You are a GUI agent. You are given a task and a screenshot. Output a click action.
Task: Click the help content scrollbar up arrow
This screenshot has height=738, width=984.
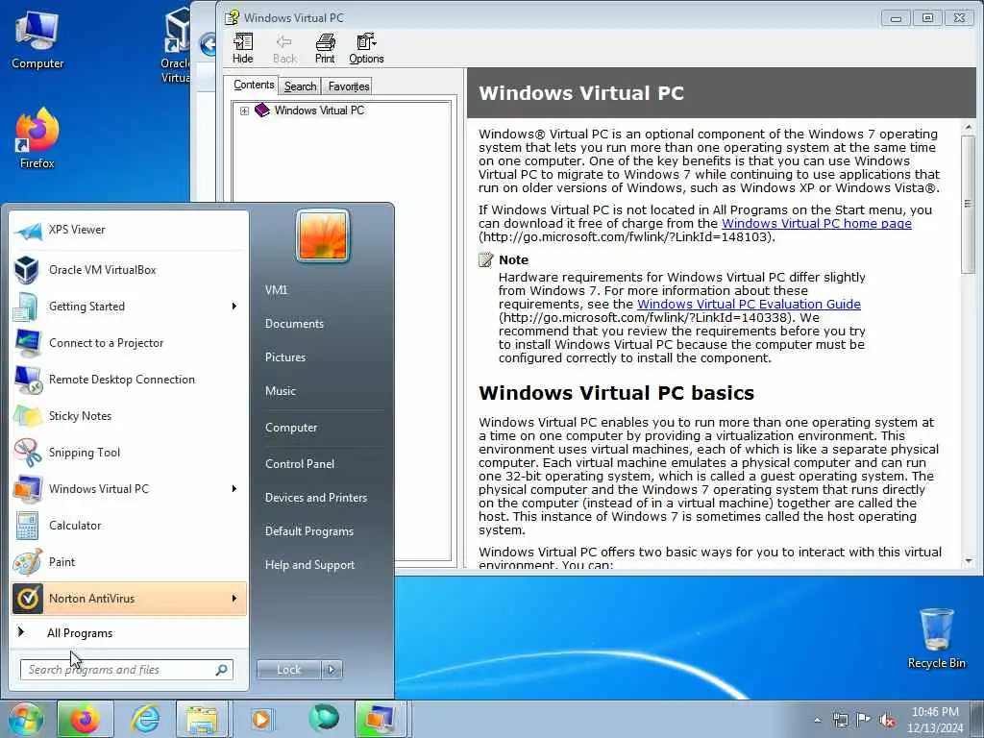pyautogui.click(x=969, y=128)
